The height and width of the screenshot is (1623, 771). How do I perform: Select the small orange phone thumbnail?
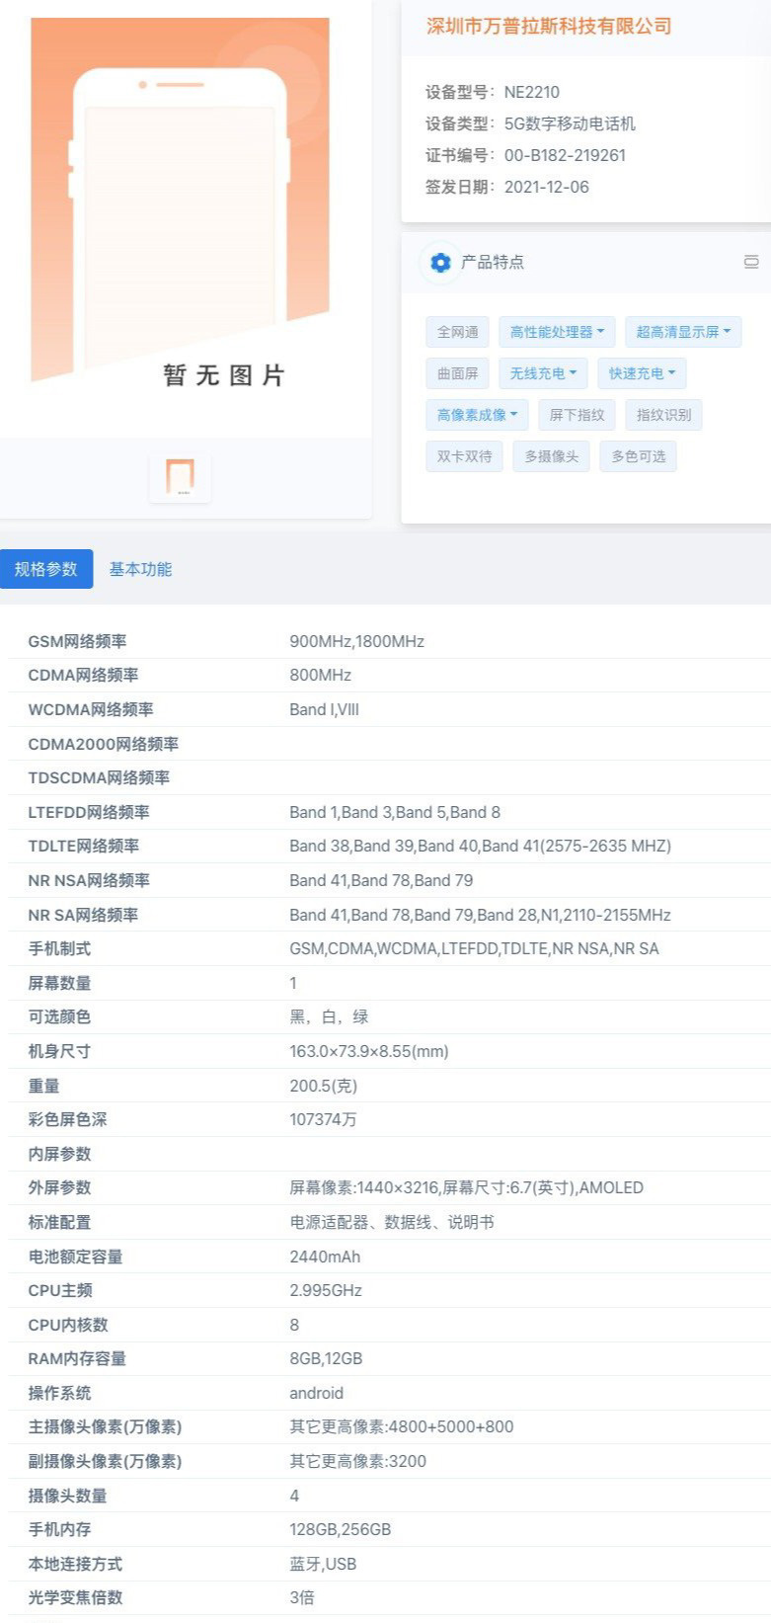tap(180, 477)
